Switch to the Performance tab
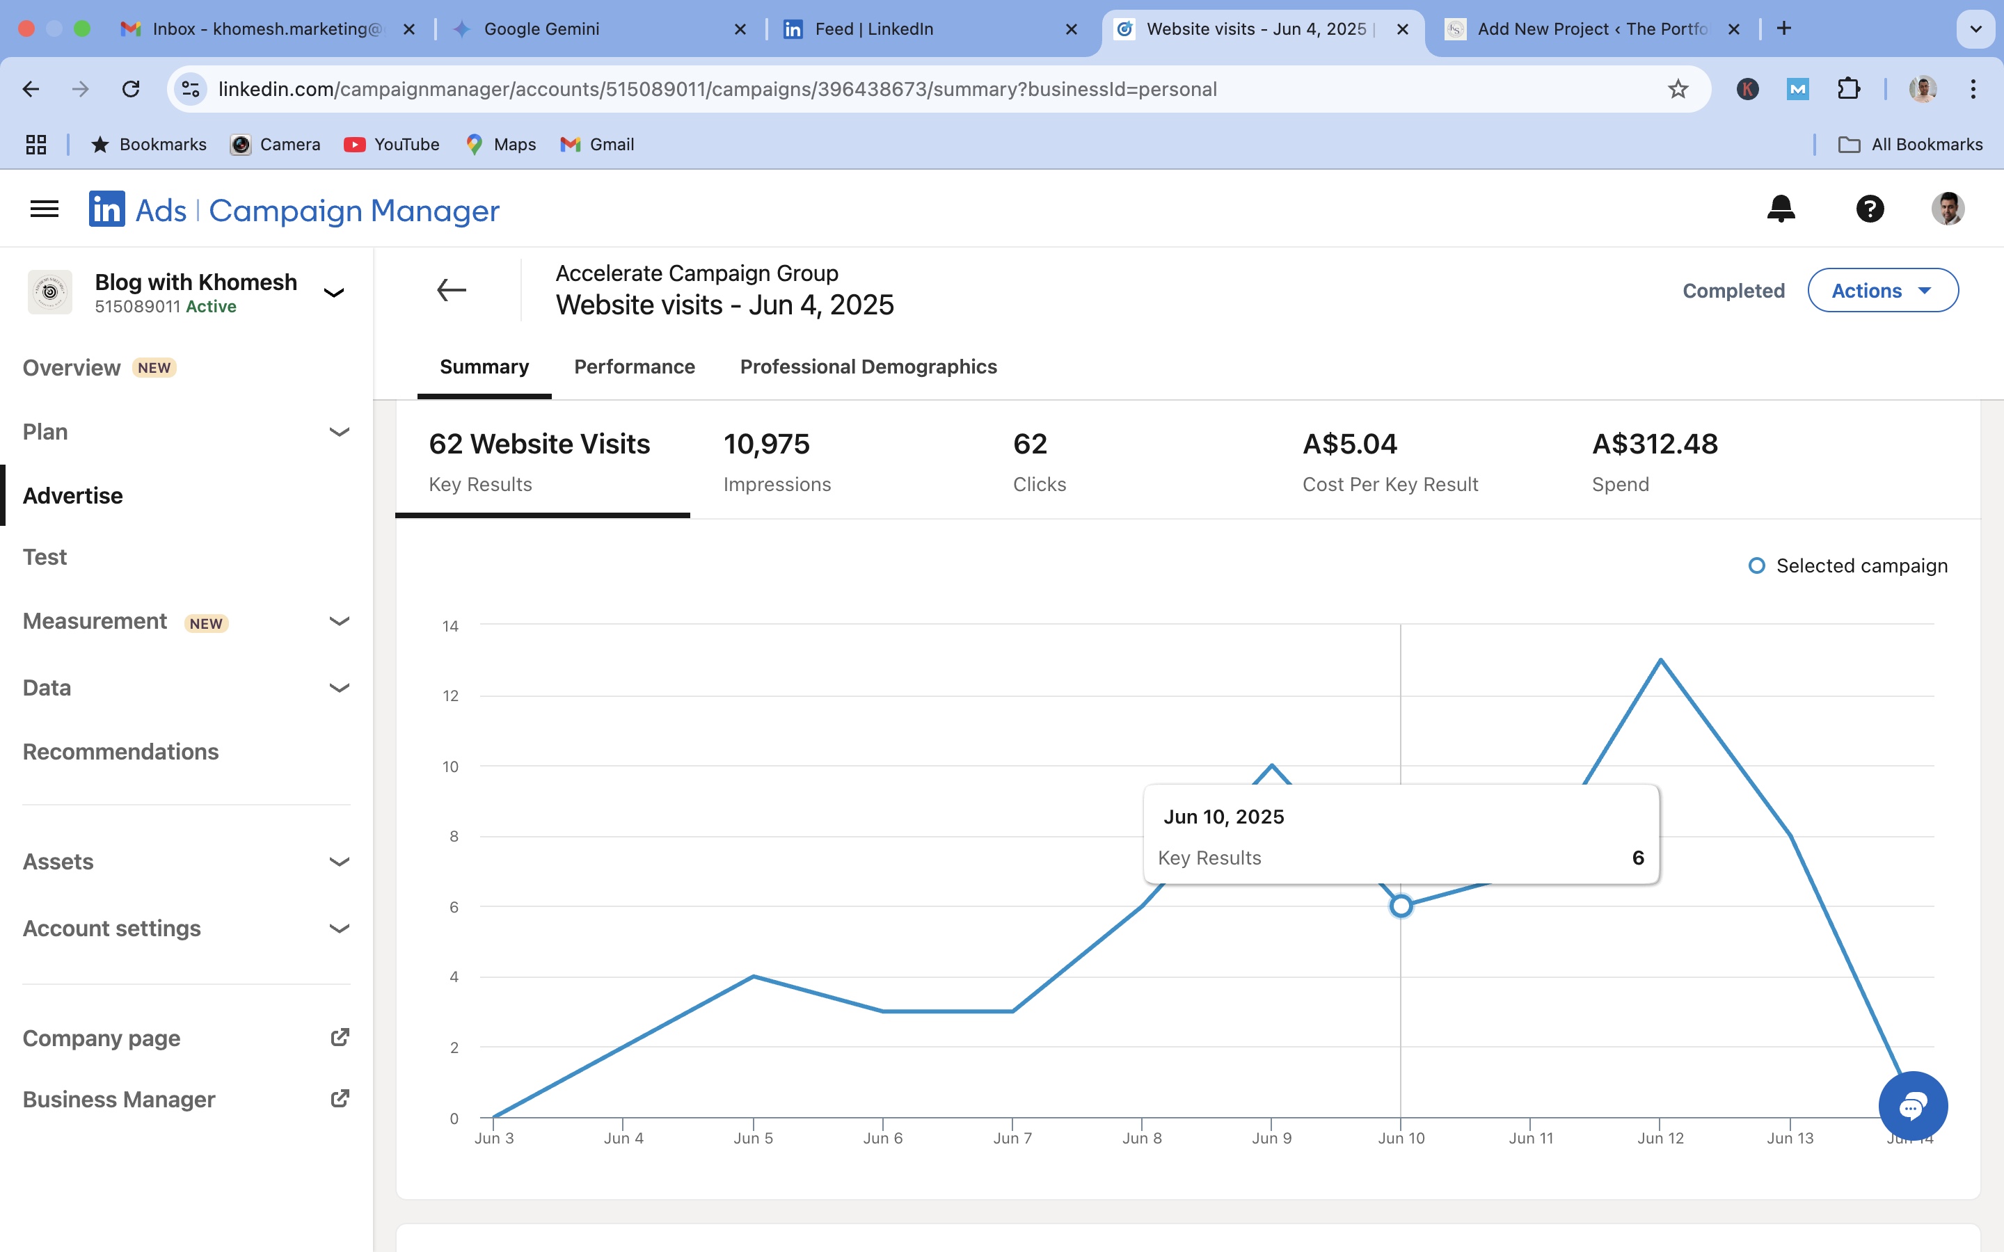 click(x=635, y=367)
